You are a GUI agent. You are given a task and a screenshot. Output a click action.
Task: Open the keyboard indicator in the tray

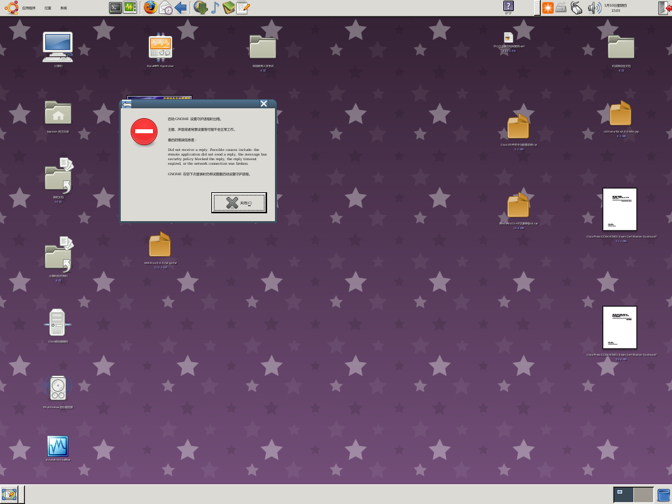(561, 8)
